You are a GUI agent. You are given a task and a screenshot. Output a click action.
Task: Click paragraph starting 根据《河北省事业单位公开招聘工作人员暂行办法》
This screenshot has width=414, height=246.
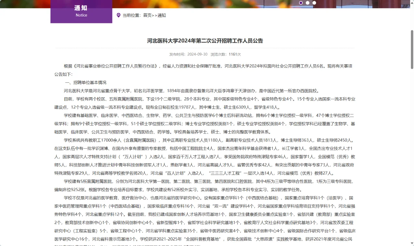pos(205,70)
